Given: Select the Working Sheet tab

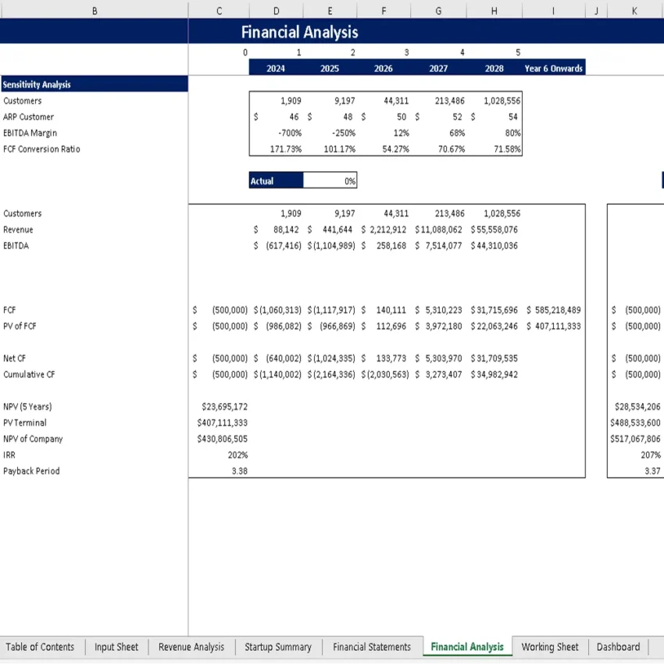Looking at the screenshot, I should click(x=550, y=647).
